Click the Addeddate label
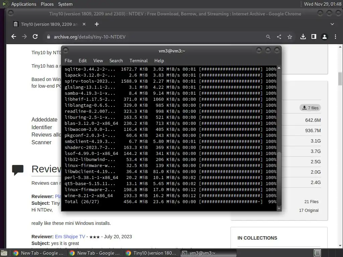The width and height of the screenshot is (343, 257). tap(45, 119)
